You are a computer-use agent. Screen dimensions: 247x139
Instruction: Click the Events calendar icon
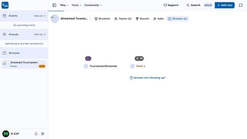pyautogui.click(x=4, y=16)
